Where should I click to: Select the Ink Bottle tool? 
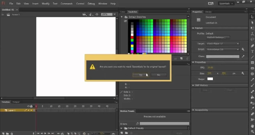(252, 103)
